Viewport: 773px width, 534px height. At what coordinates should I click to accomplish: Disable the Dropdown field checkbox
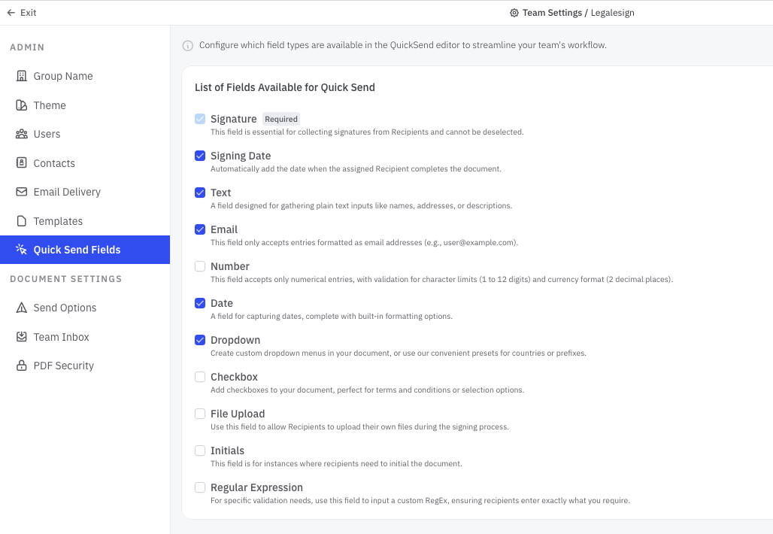[200, 340]
